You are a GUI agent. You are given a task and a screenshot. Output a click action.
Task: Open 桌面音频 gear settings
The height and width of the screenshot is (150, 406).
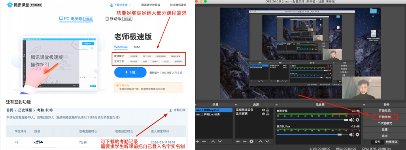(358, 120)
